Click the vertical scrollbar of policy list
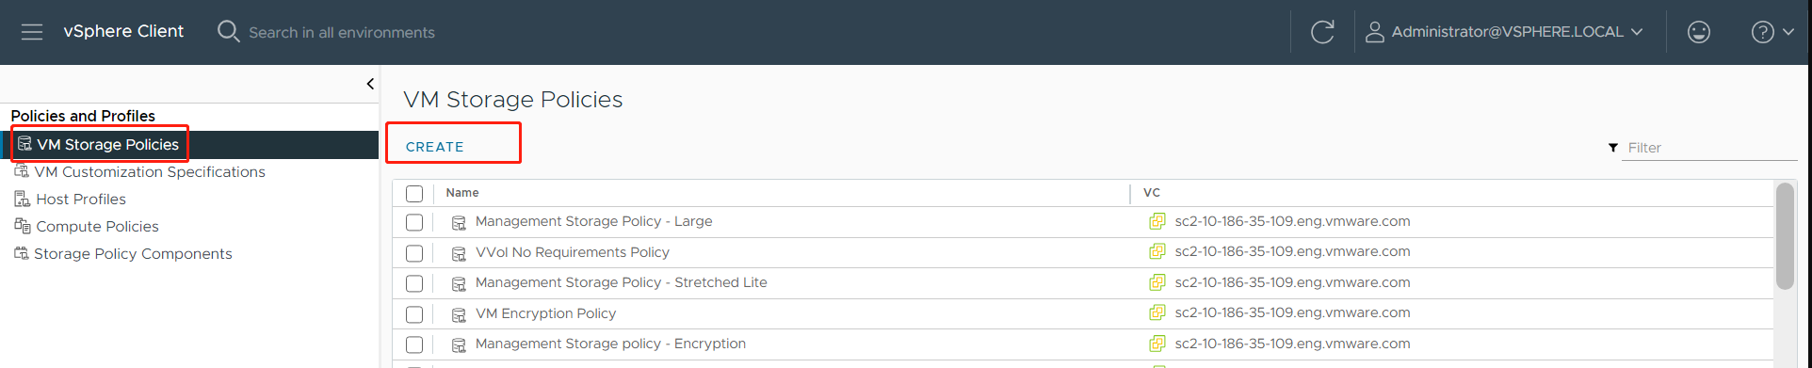This screenshot has height=368, width=1812. tap(1785, 235)
